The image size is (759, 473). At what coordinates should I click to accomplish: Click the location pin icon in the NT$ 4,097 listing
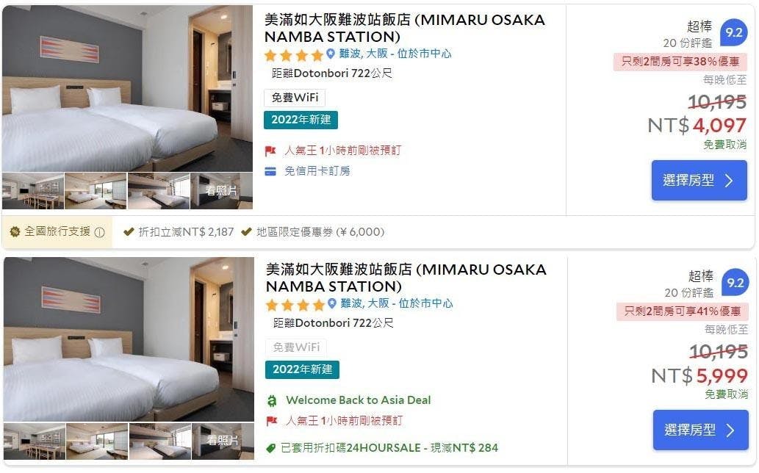[x=331, y=54]
